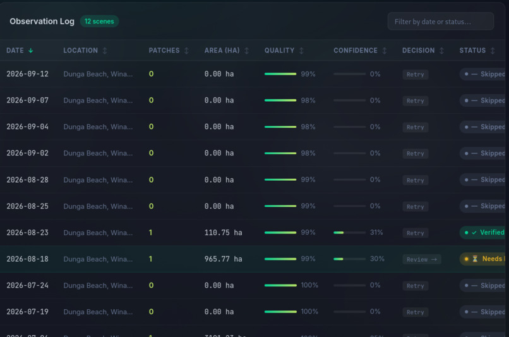
Task: Click the Confidence column sort icon
Action: 385,51
